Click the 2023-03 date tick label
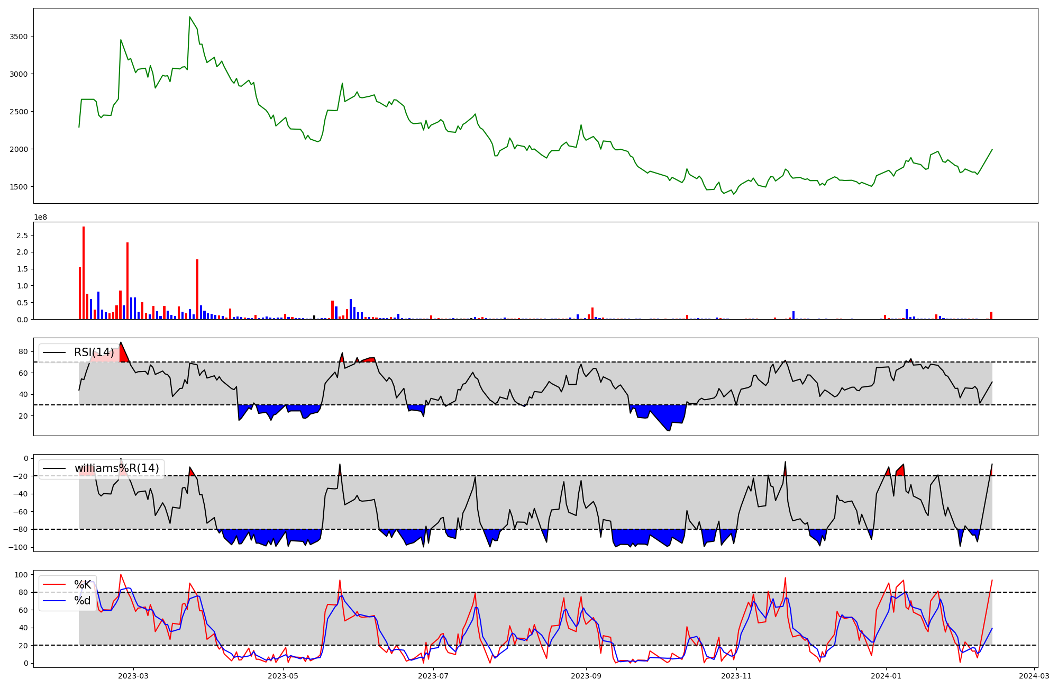The width and height of the screenshot is (1058, 688). [133, 676]
